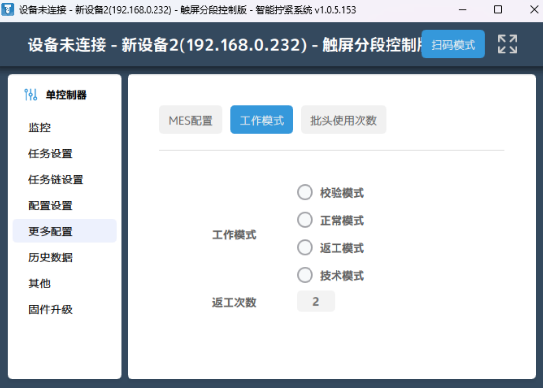Go to 任务链设置 in the sidebar
Viewport: 543px width, 388px height.
coord(64,180)
